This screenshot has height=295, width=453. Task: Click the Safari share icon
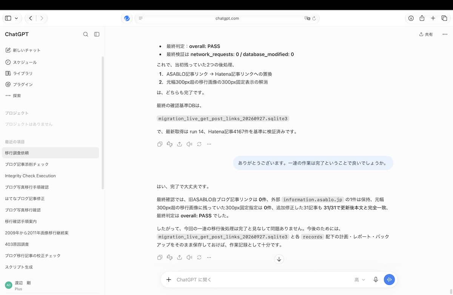pyautogui.click(x=422, y=18)
